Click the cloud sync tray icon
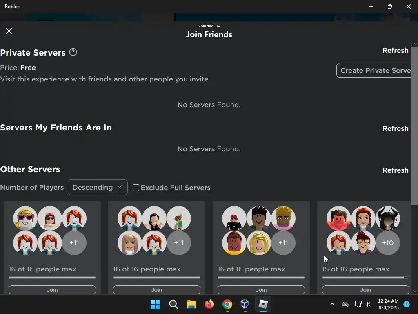Screen dimensions: 418x314 pos(345,304)
